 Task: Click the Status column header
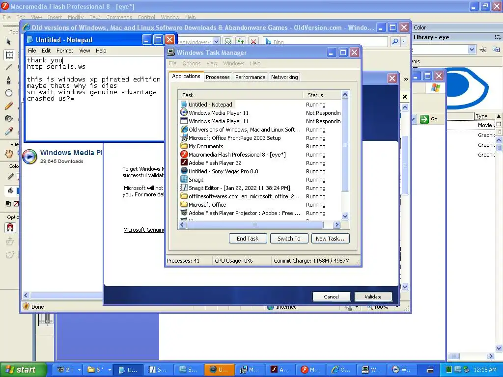[322, 95]
